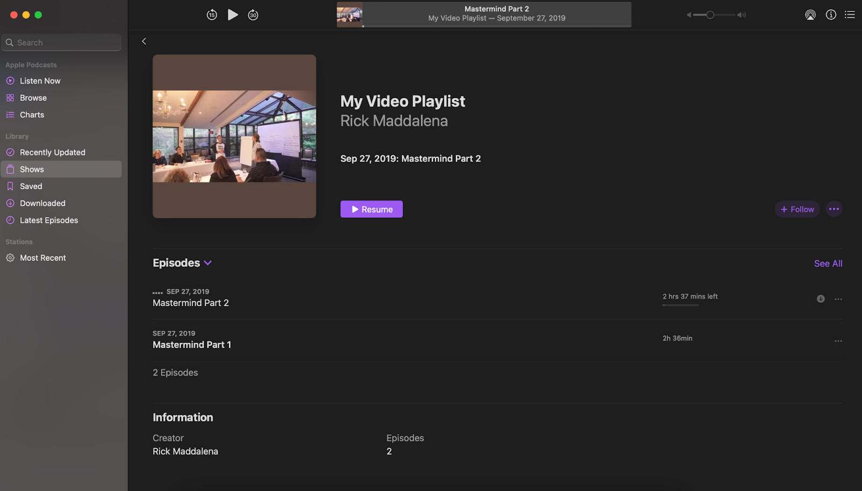The width and height of the screenshot is (862, 491).
Task: Click the Downloaded arrow icon
Action: point(10,203)
